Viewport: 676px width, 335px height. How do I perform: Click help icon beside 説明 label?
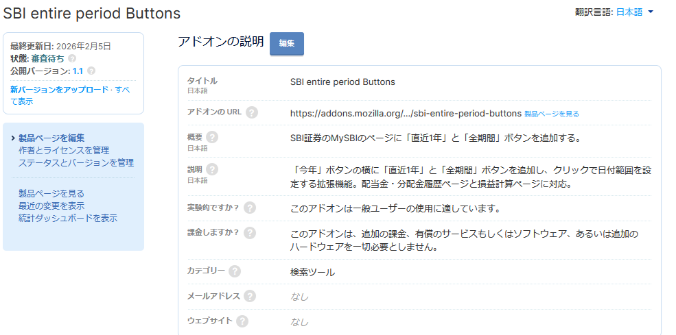(211, 169)
